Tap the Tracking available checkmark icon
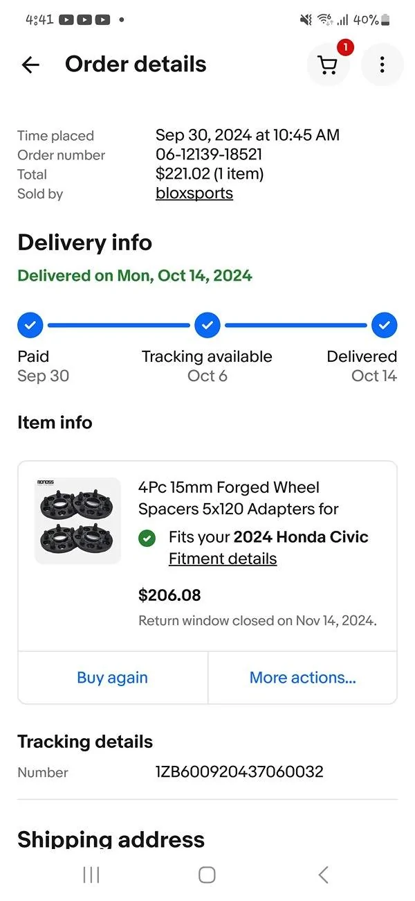 207,324
